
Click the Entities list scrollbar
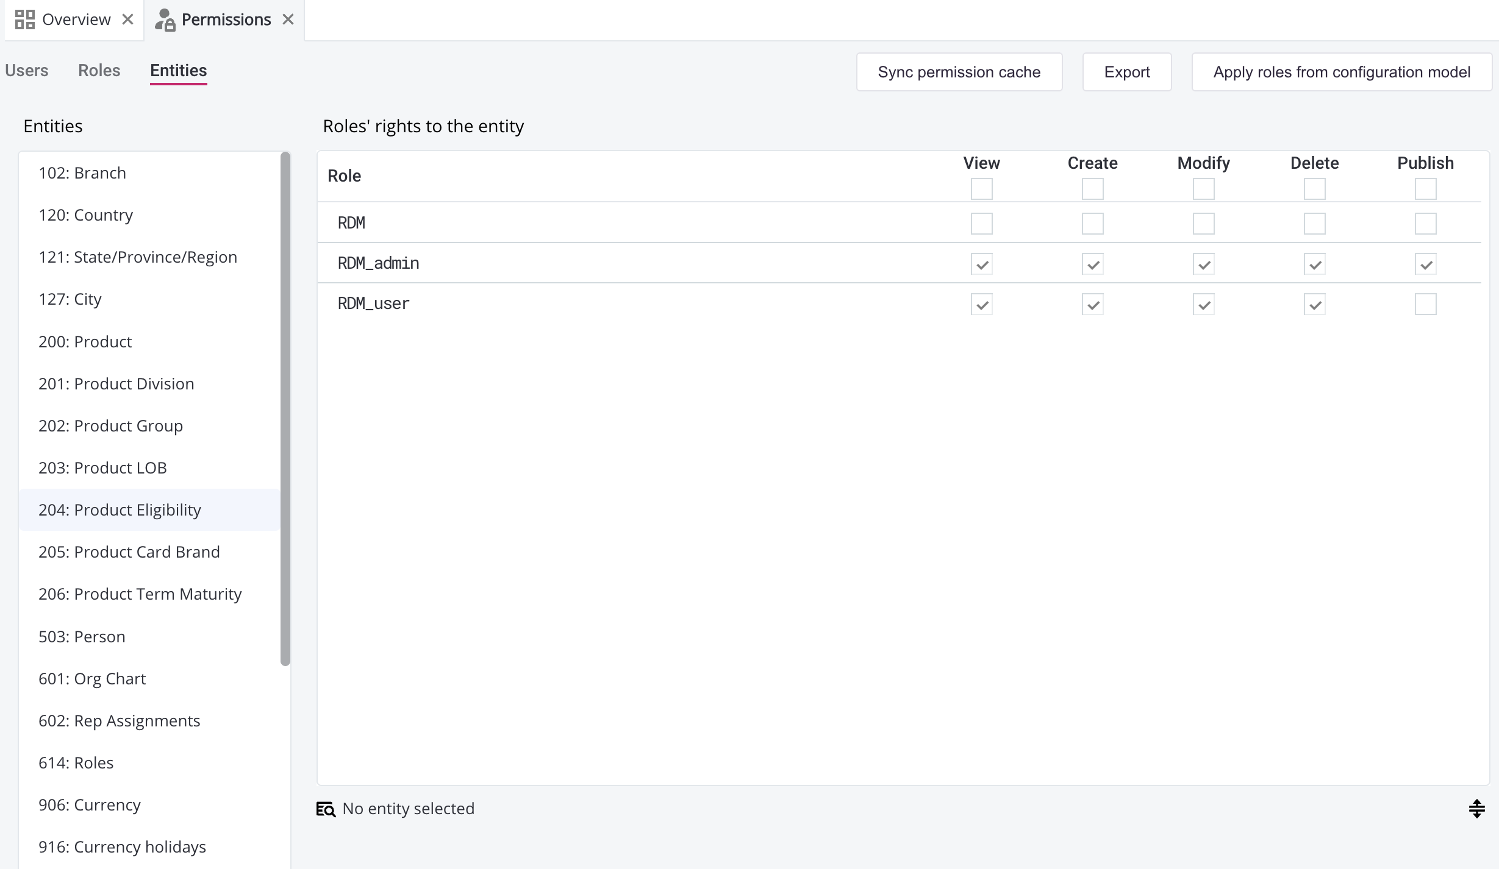coord(285,408)
